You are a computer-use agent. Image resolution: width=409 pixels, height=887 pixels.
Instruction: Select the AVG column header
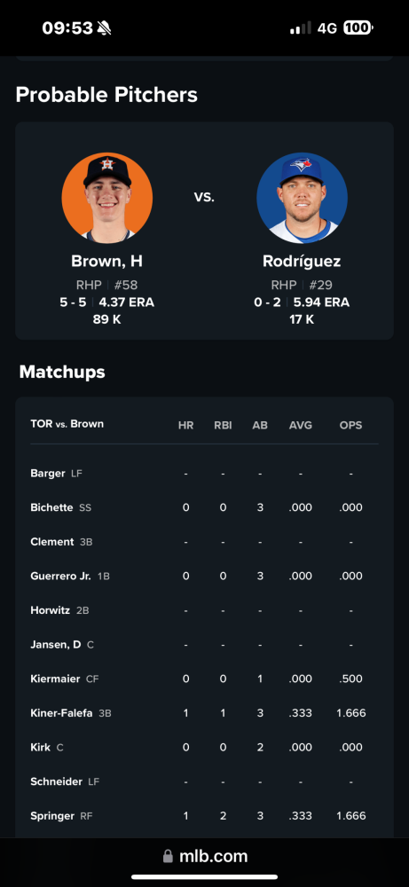301,426
